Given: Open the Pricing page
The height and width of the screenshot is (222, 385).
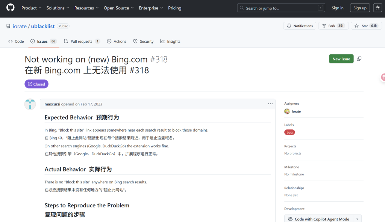Looking at the screenshot, I should [x=174, y=8].
